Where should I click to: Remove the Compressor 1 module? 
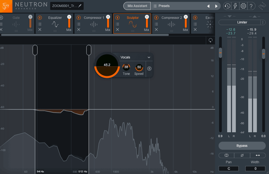click(78, 30)
